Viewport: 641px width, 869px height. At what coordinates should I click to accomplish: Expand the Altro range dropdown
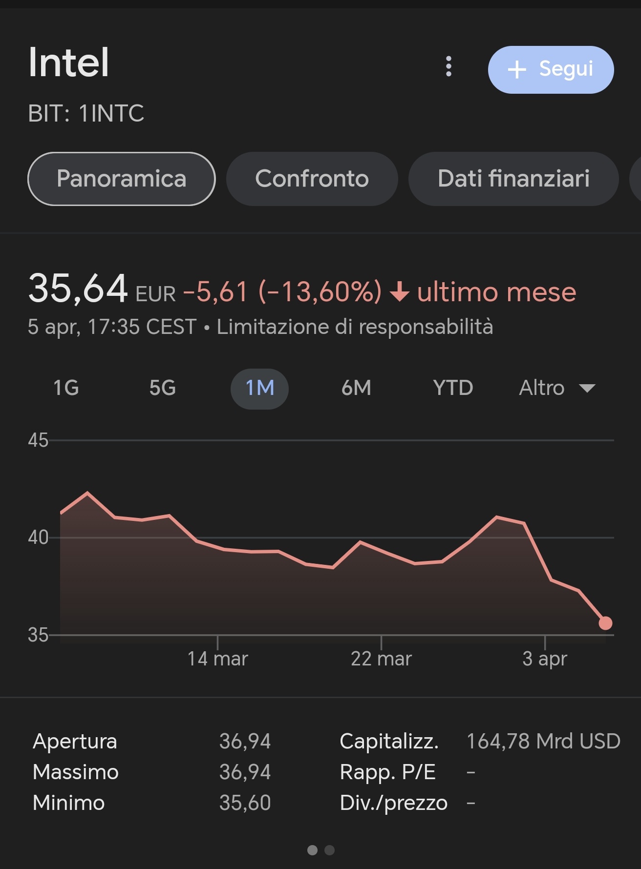[557, 388]
